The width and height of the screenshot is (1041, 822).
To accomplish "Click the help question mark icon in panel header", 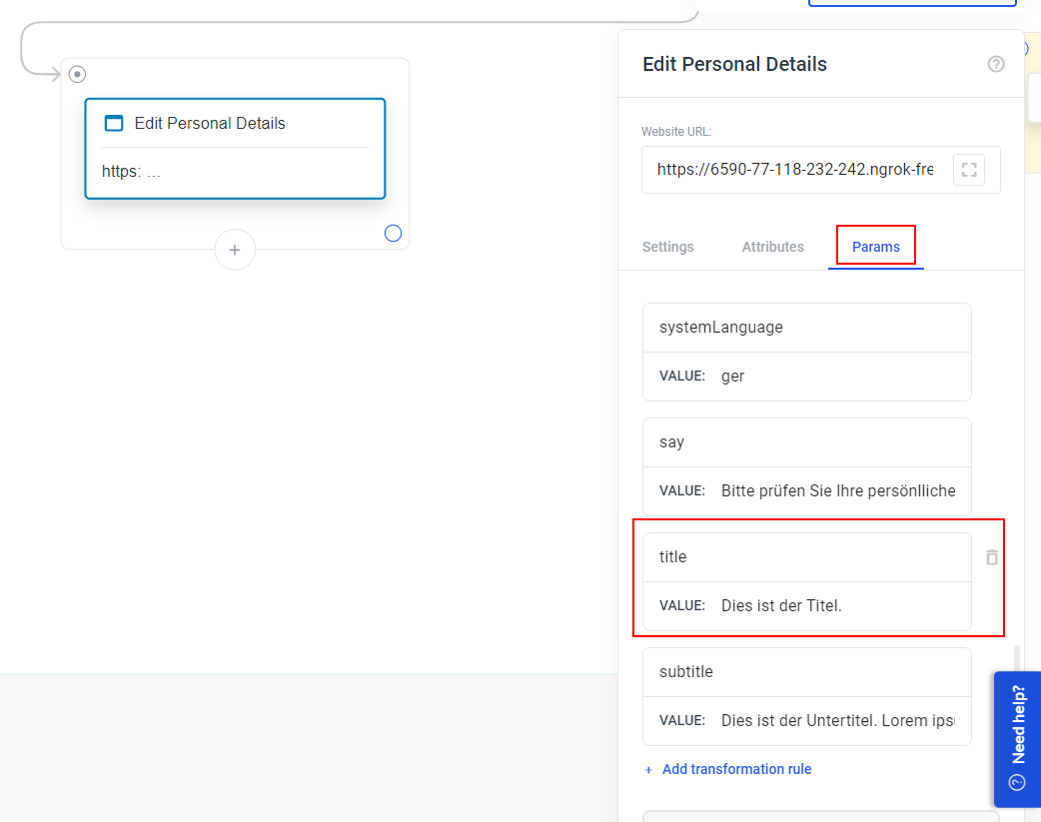I will coord(995,64).
